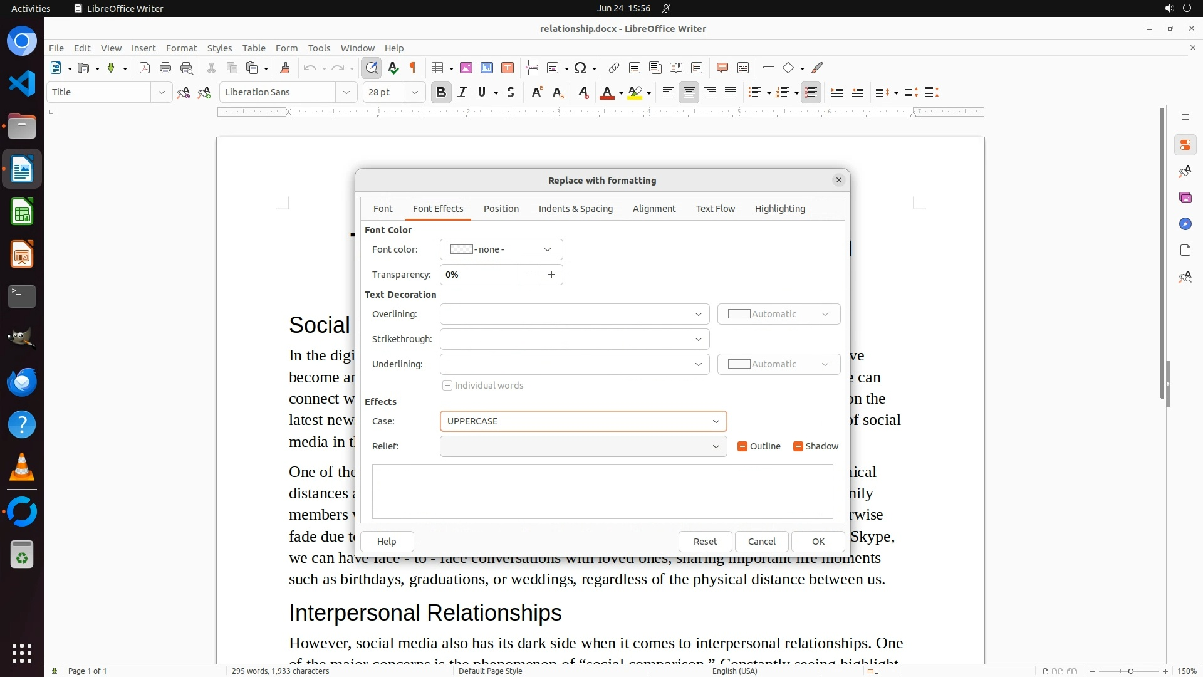Open the Underlining style dropdown
The width and height of the screenshot is (1203, 677).
coord(574,364)
